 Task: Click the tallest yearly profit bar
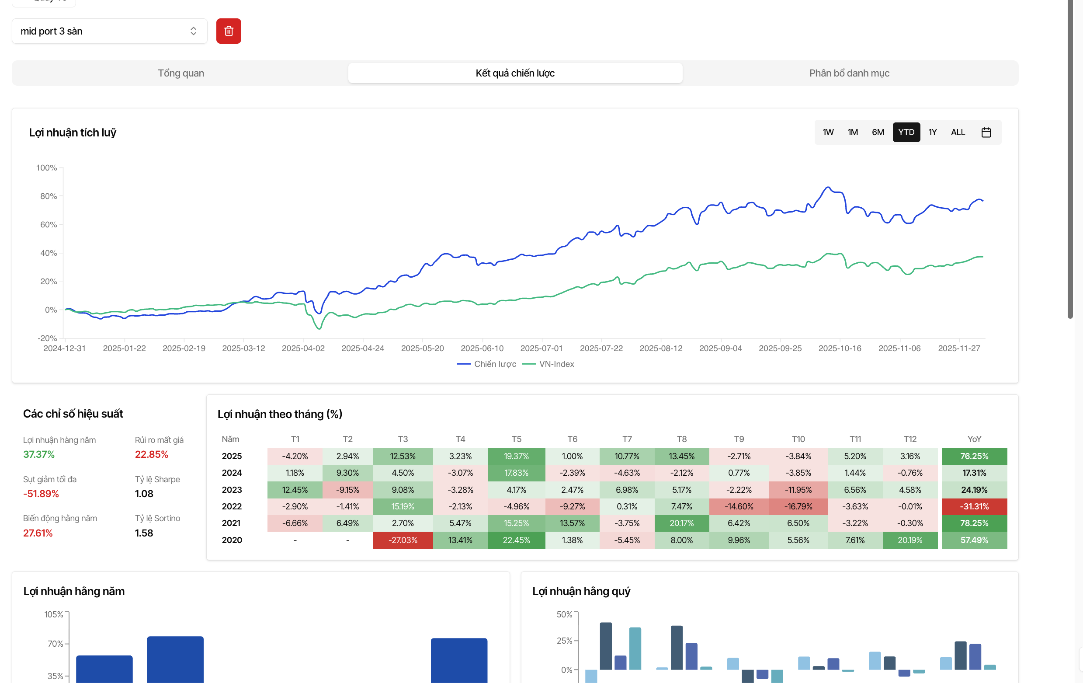point(175,659)
